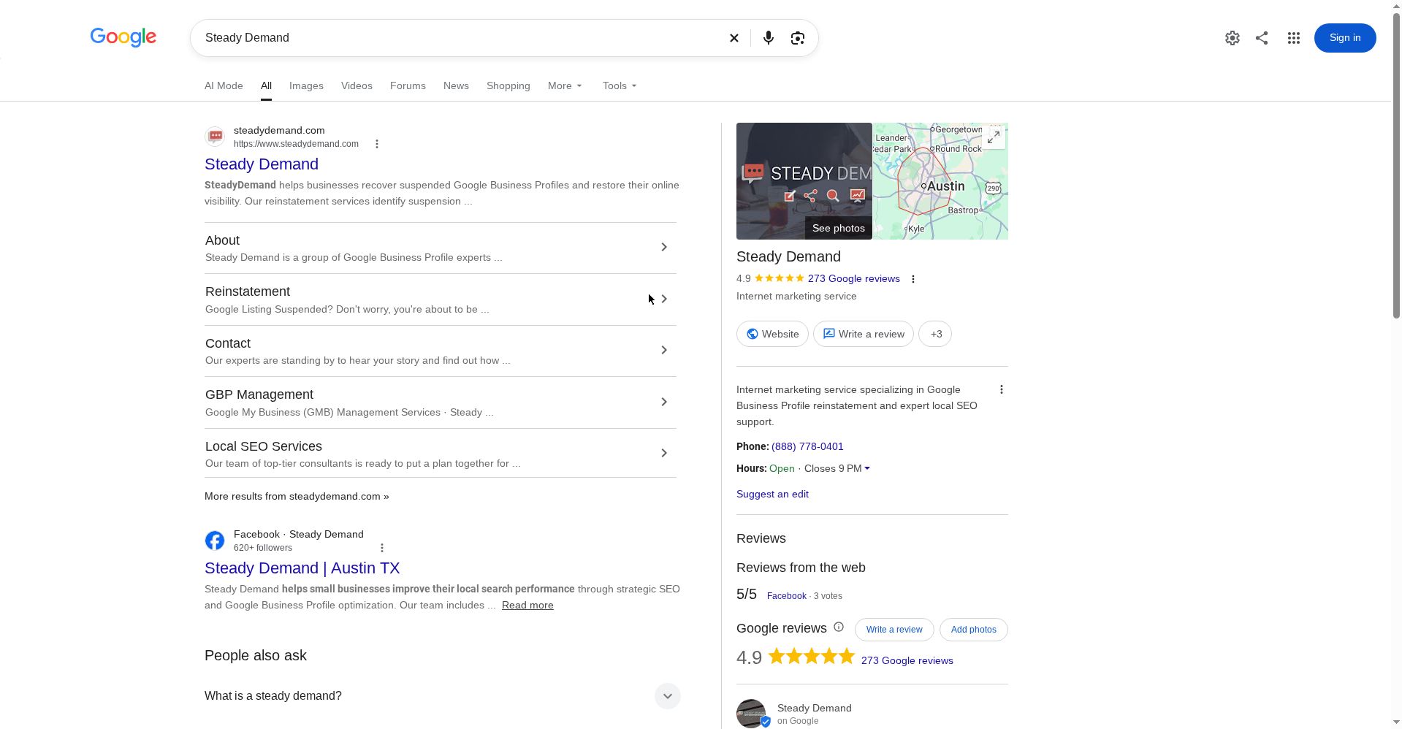Screen dimensions: 1402x729
Task: Open the GBP Management sitelink chevron
Action: coord(664,402)
